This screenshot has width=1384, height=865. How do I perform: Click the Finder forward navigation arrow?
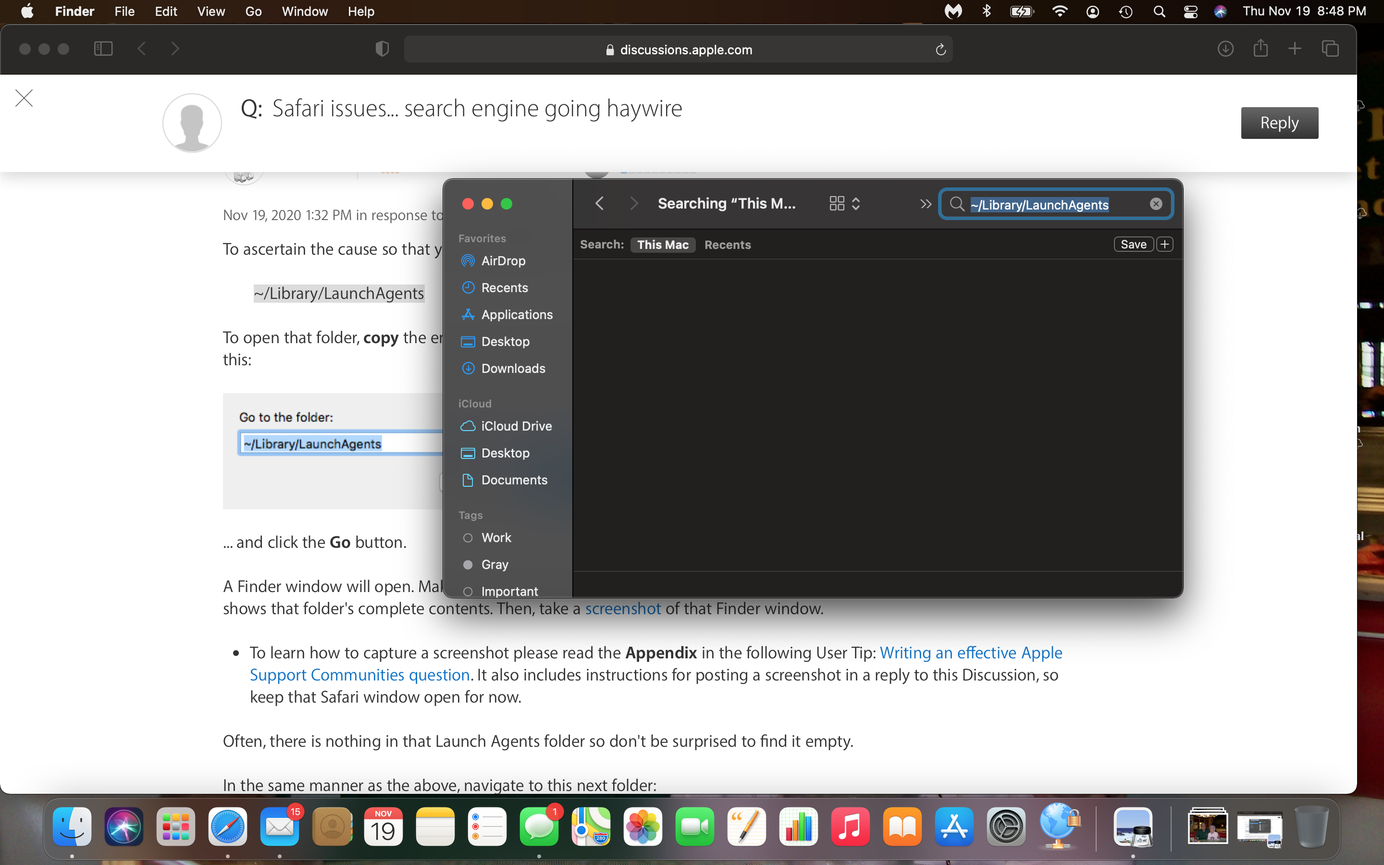point(633,204)
